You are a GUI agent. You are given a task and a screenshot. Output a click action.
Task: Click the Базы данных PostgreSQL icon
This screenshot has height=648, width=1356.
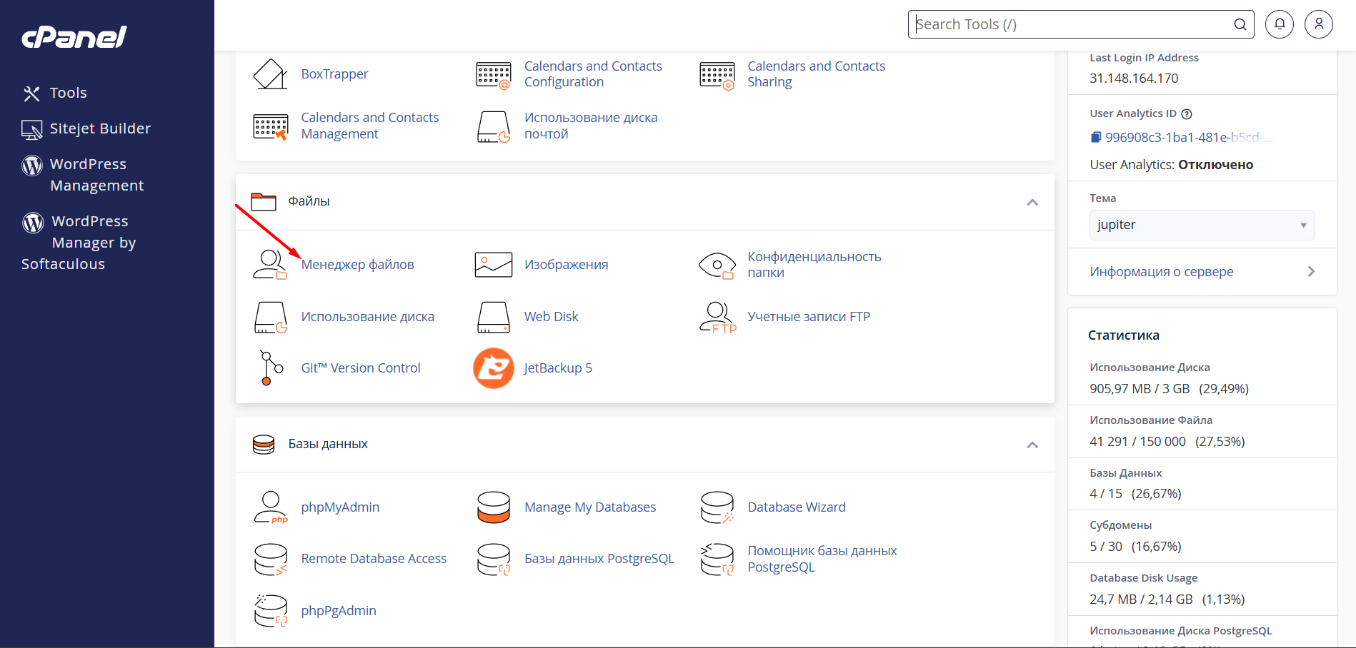494,560
